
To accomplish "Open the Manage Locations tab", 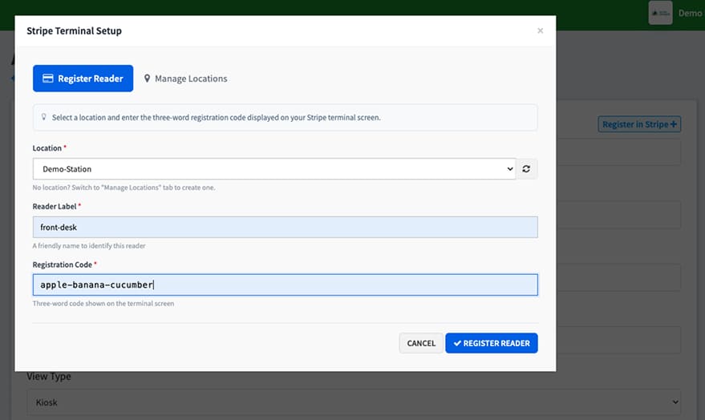I will [185, 79].
